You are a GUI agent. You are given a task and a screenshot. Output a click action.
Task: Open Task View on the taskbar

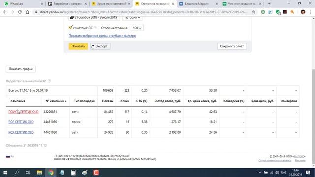[28, 173]
